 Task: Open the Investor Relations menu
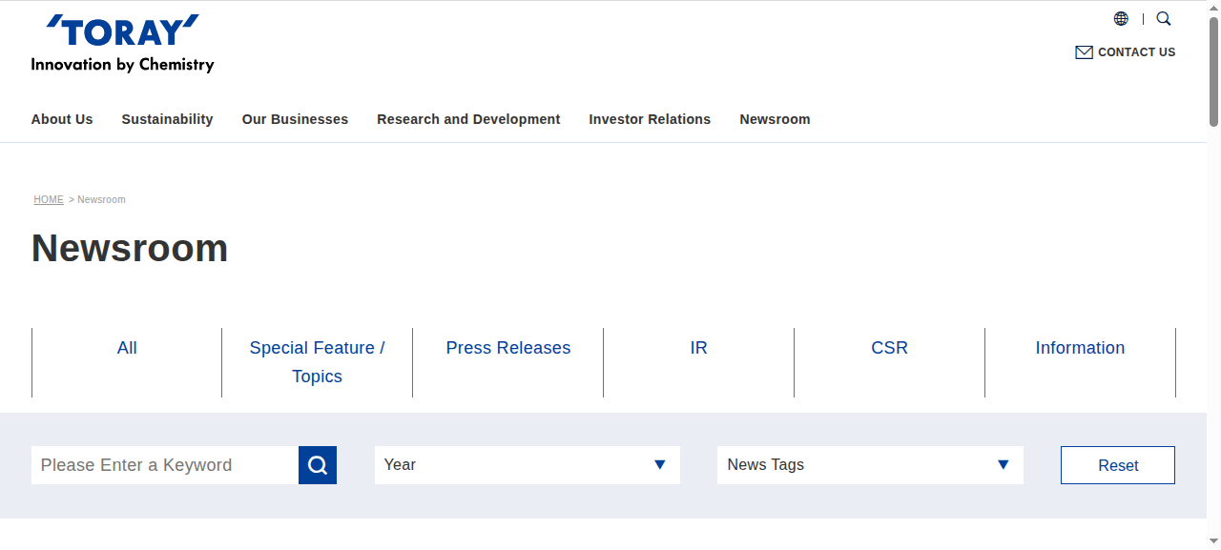tap(650, 119)
